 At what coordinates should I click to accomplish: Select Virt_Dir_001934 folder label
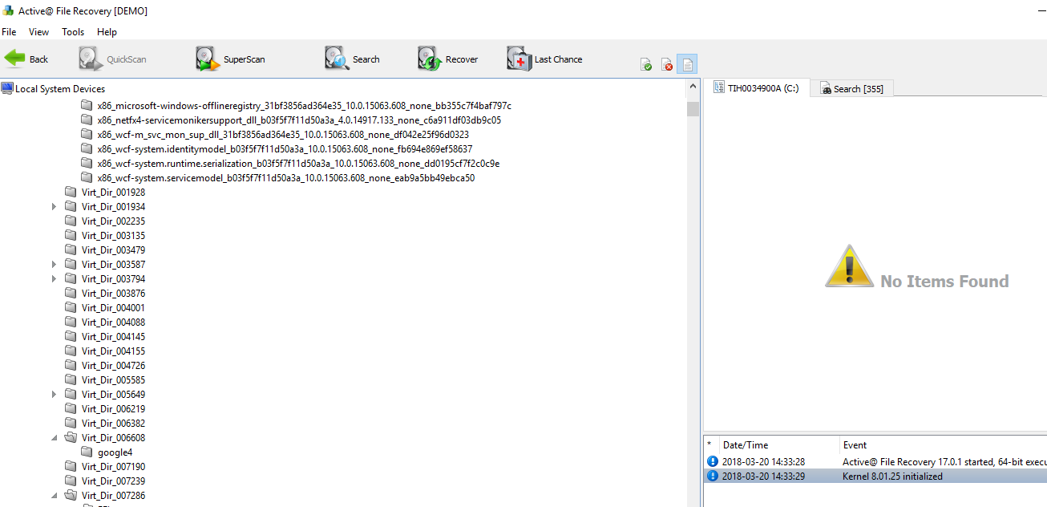[113, 207]
